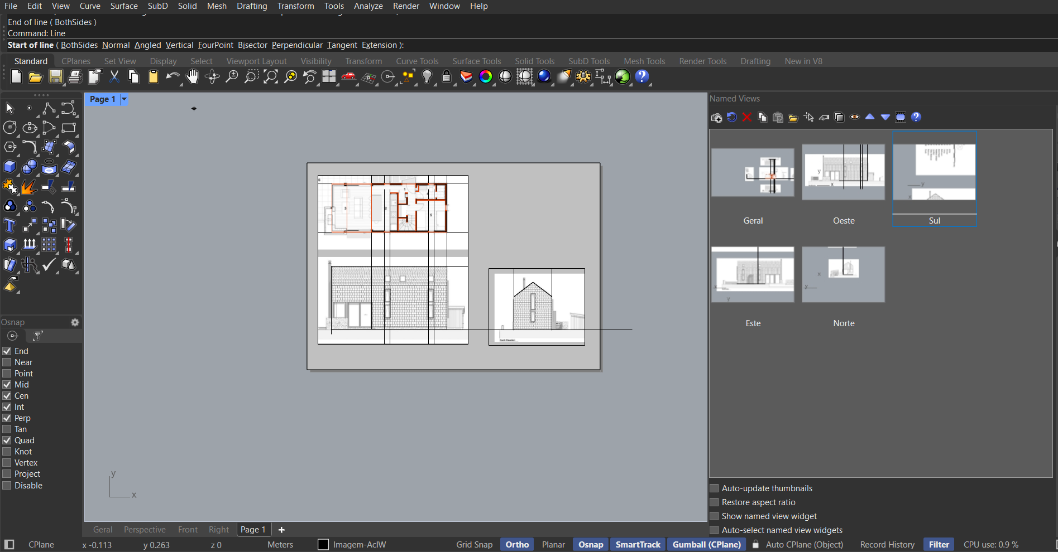Click the Text object tool

9,225
